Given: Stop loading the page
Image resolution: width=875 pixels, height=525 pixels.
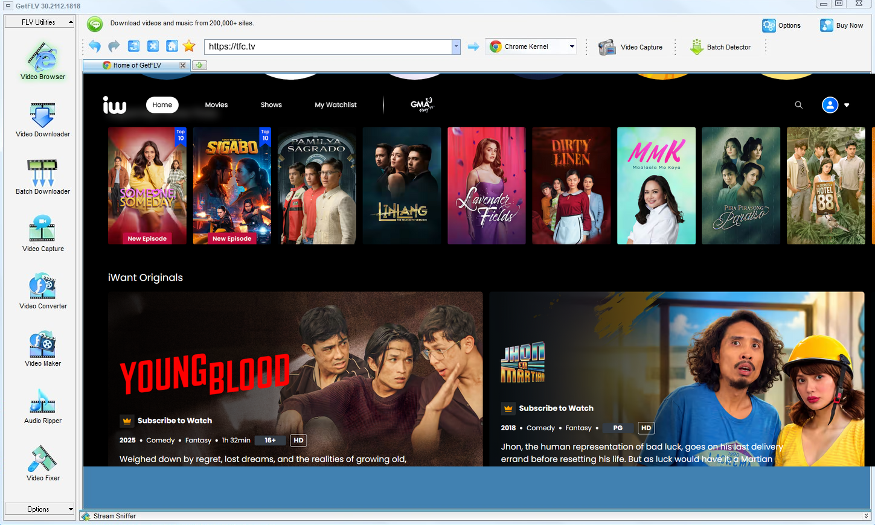Looking at the screenshot, I should [153, 46].
